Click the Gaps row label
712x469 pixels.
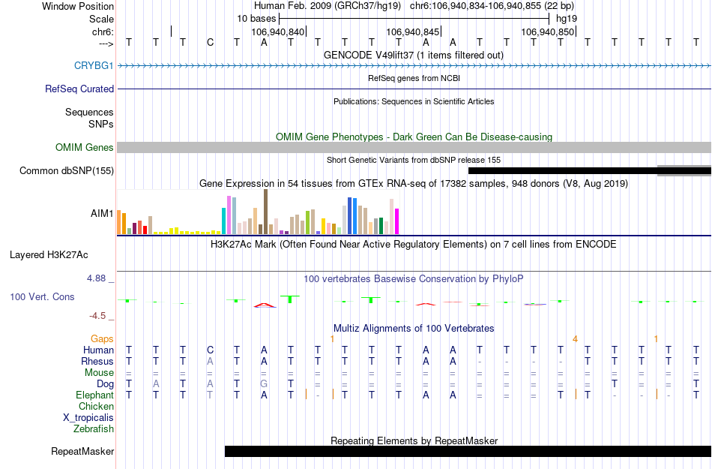[x=102, y=338]
